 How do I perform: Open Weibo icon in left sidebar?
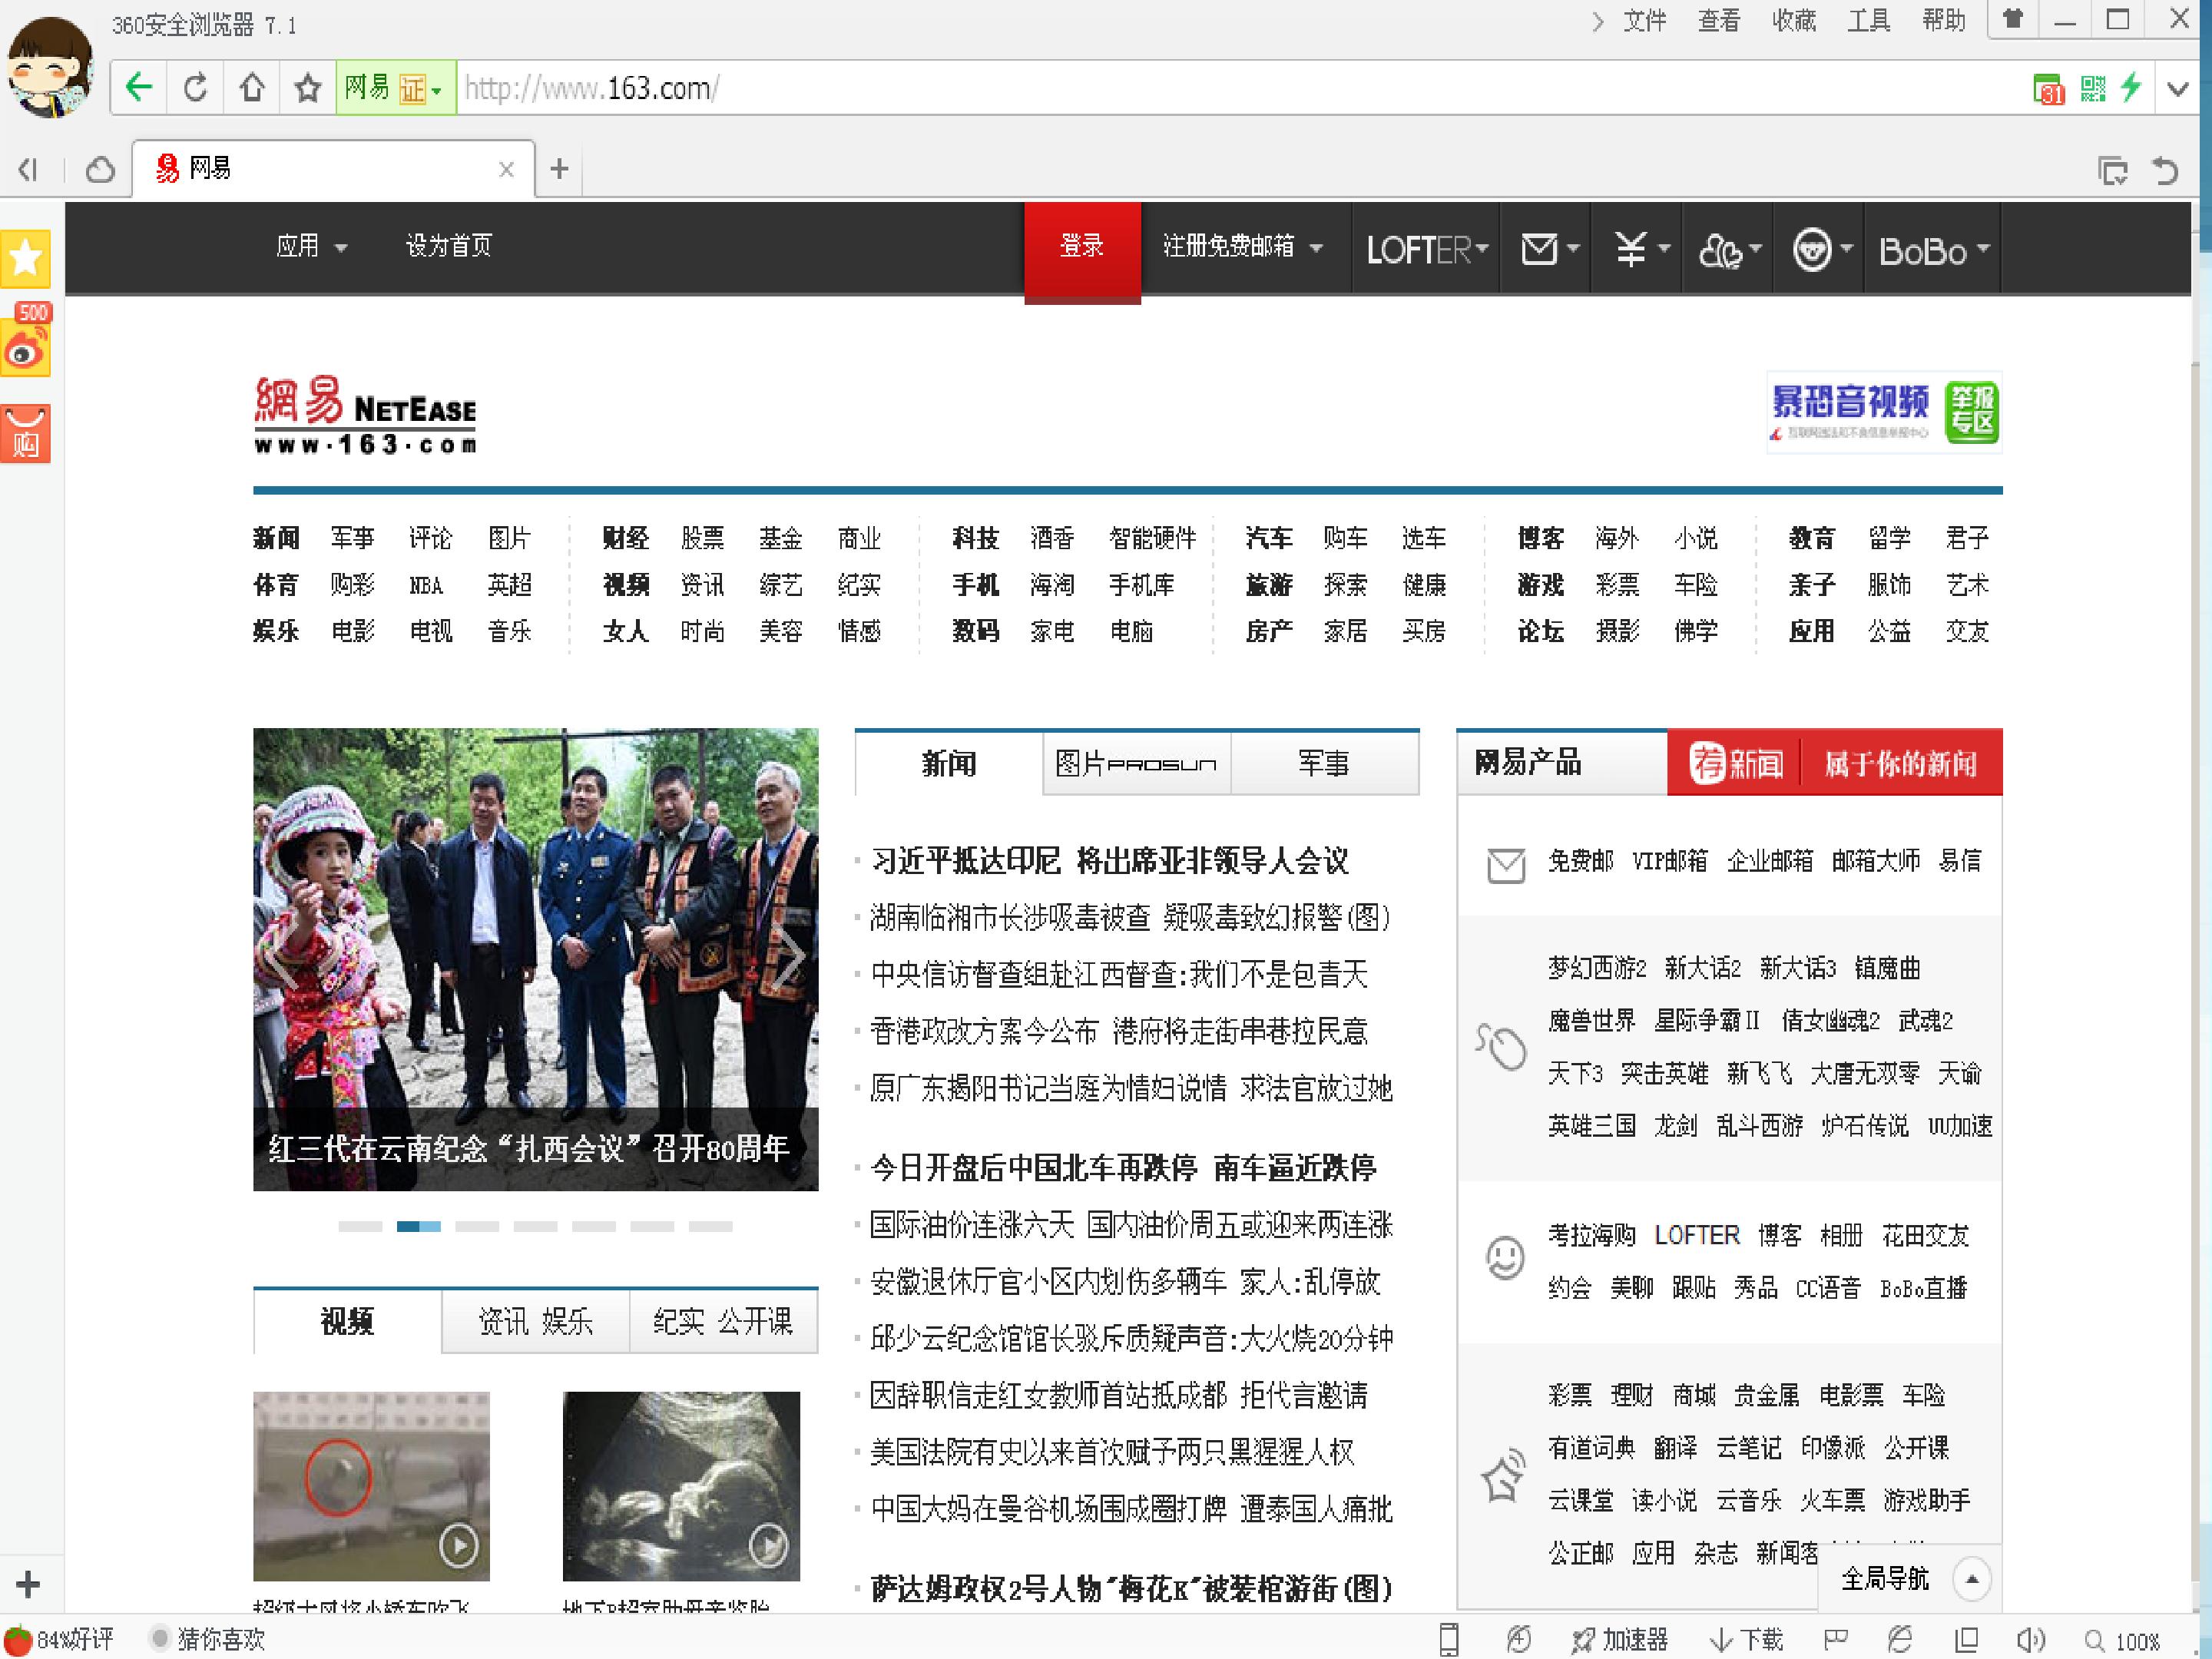(x=25, y=348)
